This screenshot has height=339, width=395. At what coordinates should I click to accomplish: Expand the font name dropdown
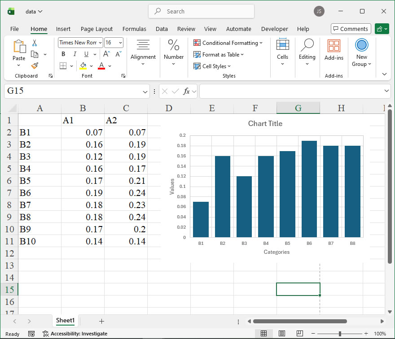click(x=100, y=43)
